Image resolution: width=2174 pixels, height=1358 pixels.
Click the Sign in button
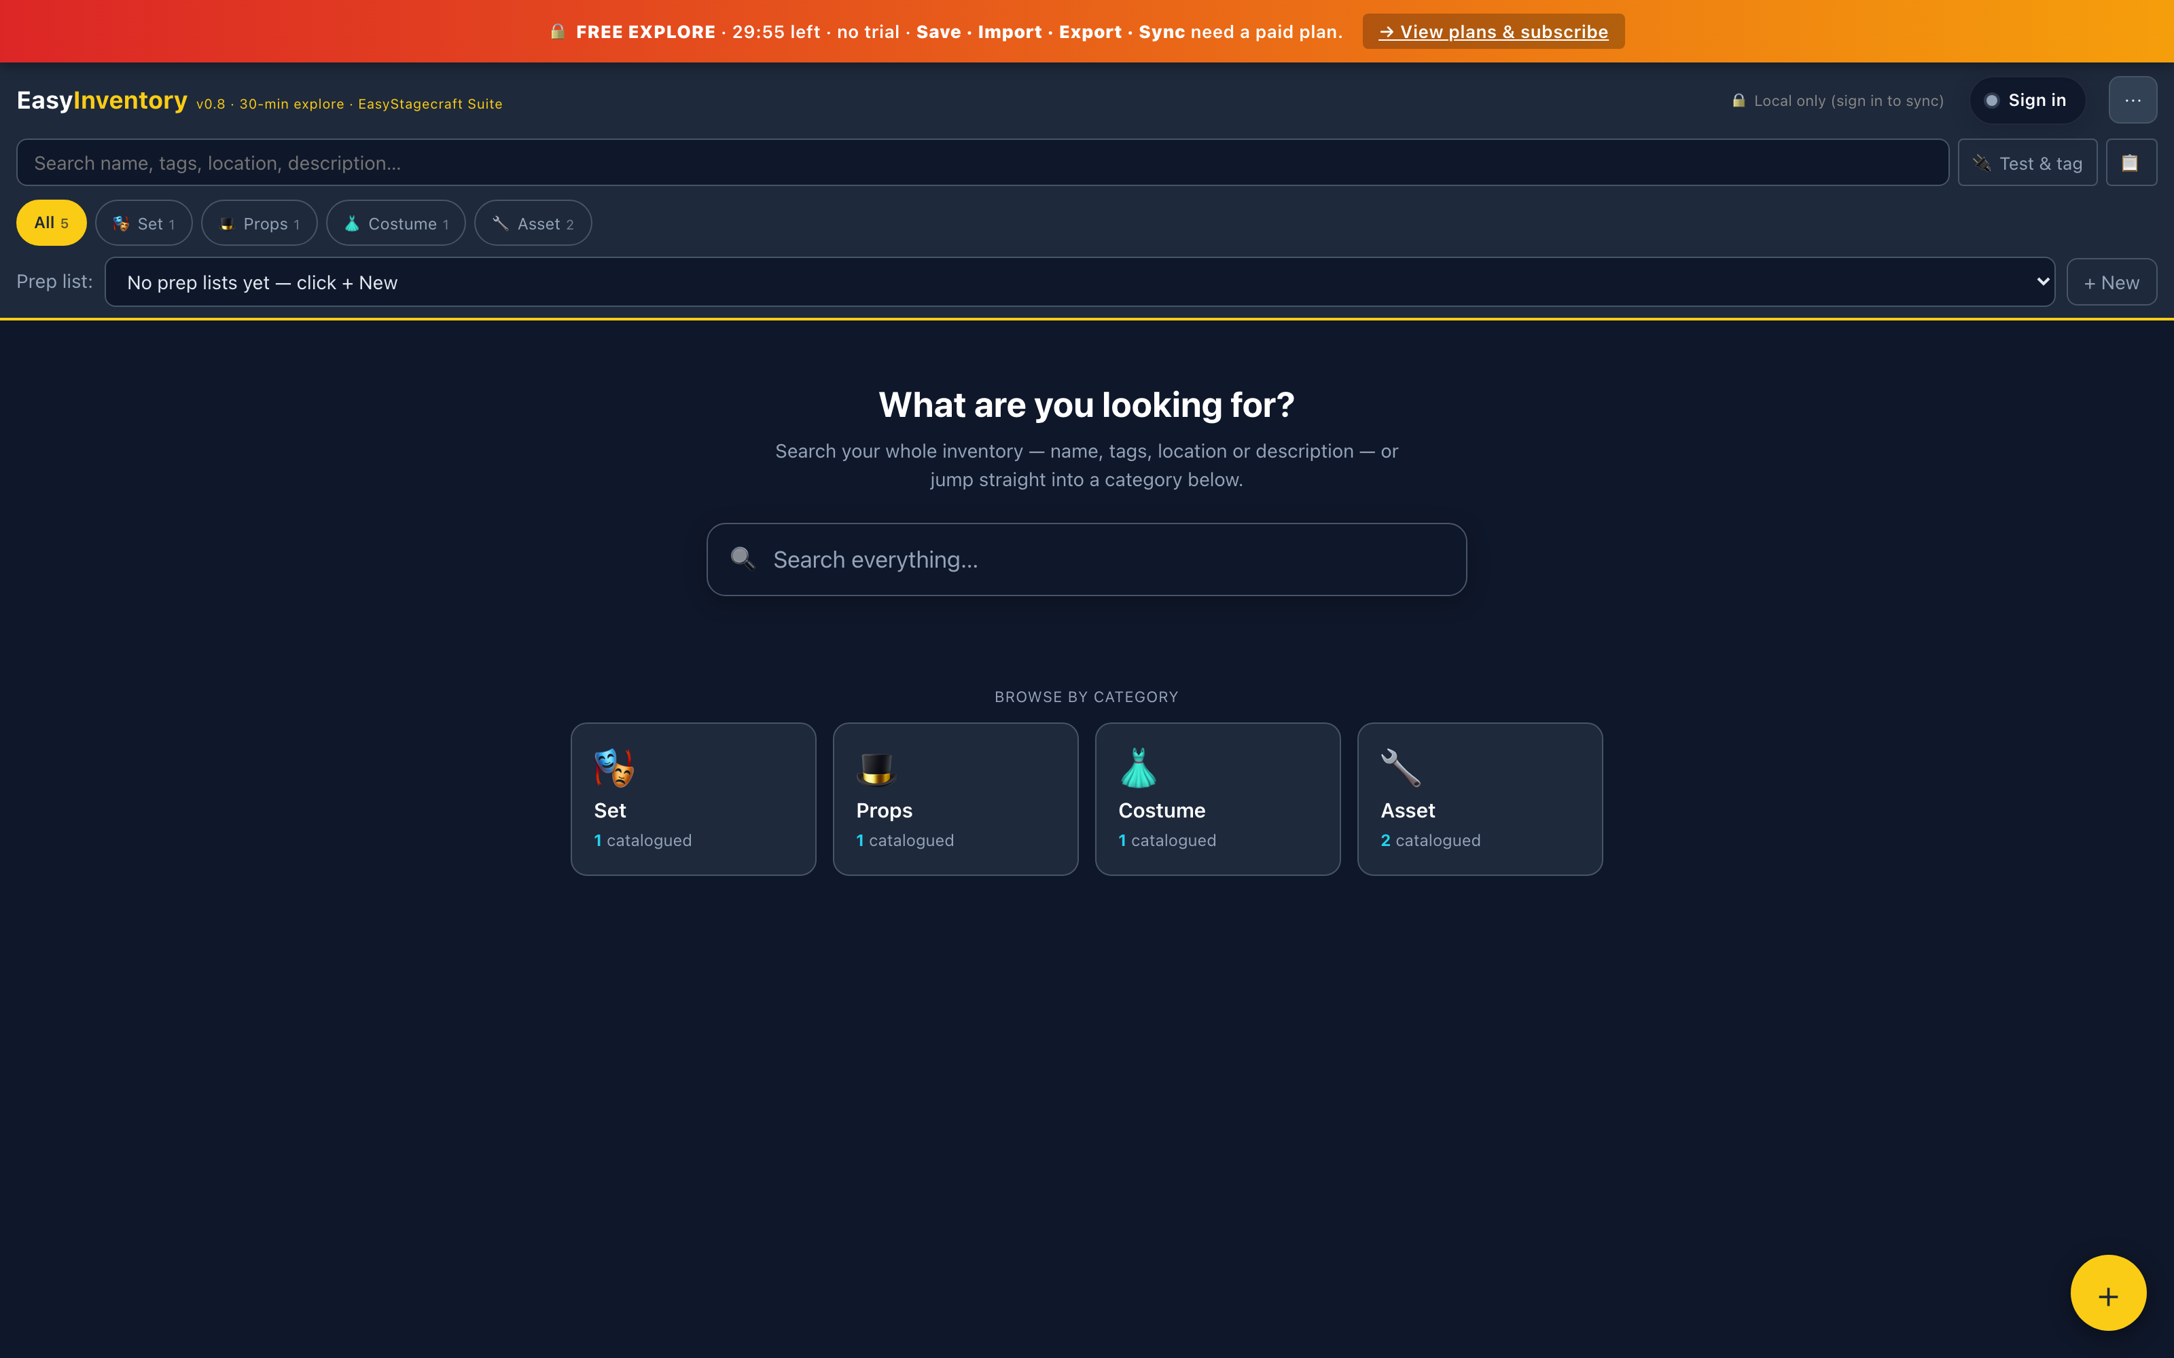2027,100
